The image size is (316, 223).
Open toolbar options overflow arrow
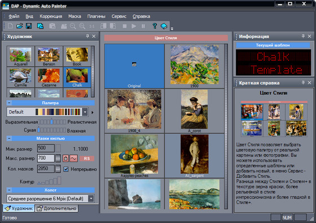click(172, 29)
